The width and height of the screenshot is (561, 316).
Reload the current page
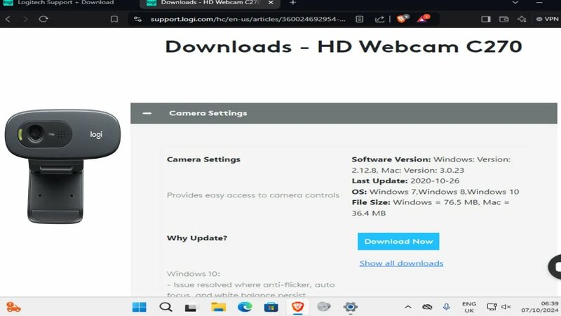click(43, 19)
